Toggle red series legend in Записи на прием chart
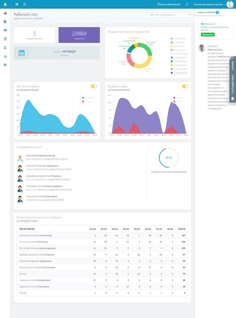Screen dimensions: 236x318 pos(87,102)
